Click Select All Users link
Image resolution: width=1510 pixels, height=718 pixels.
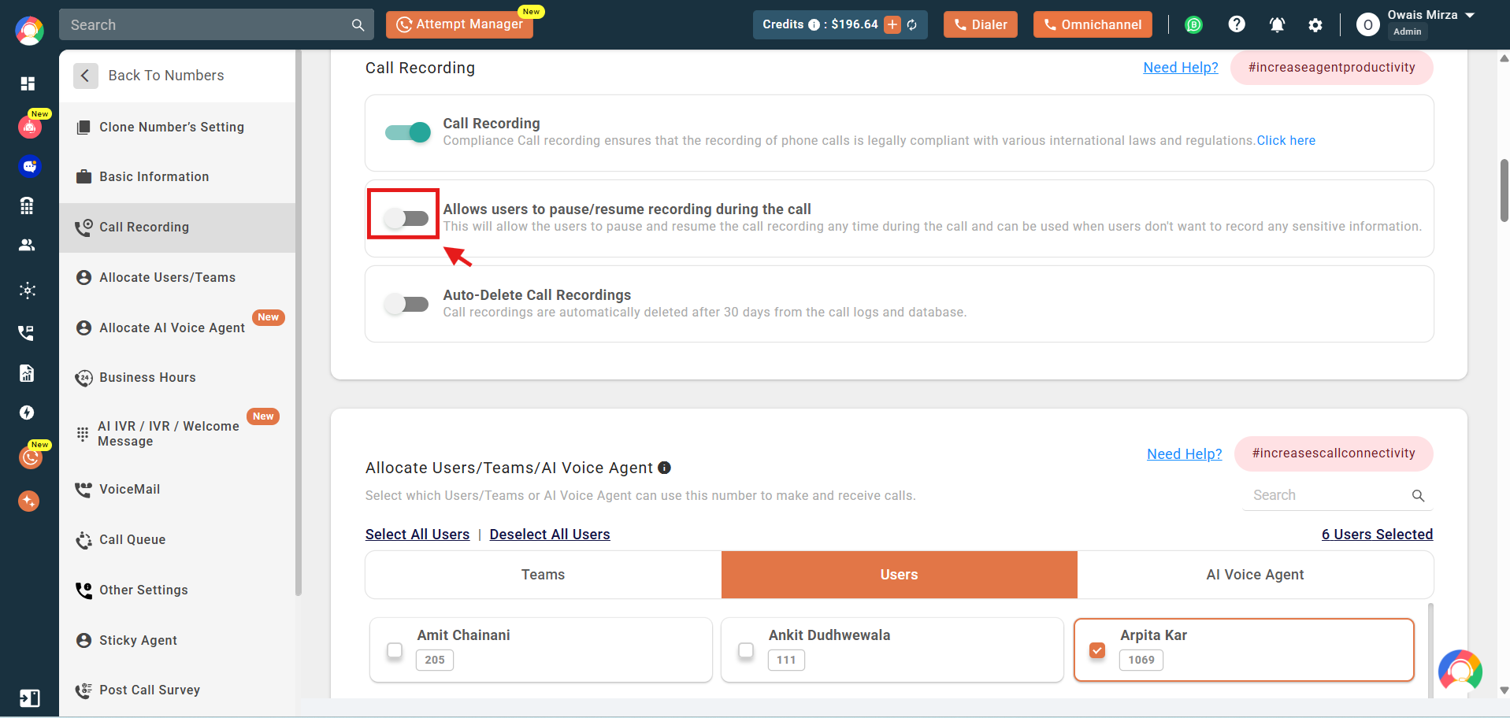click(417, 535)
